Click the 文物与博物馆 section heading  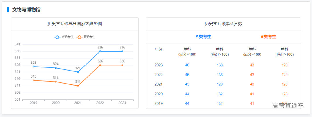26,10
